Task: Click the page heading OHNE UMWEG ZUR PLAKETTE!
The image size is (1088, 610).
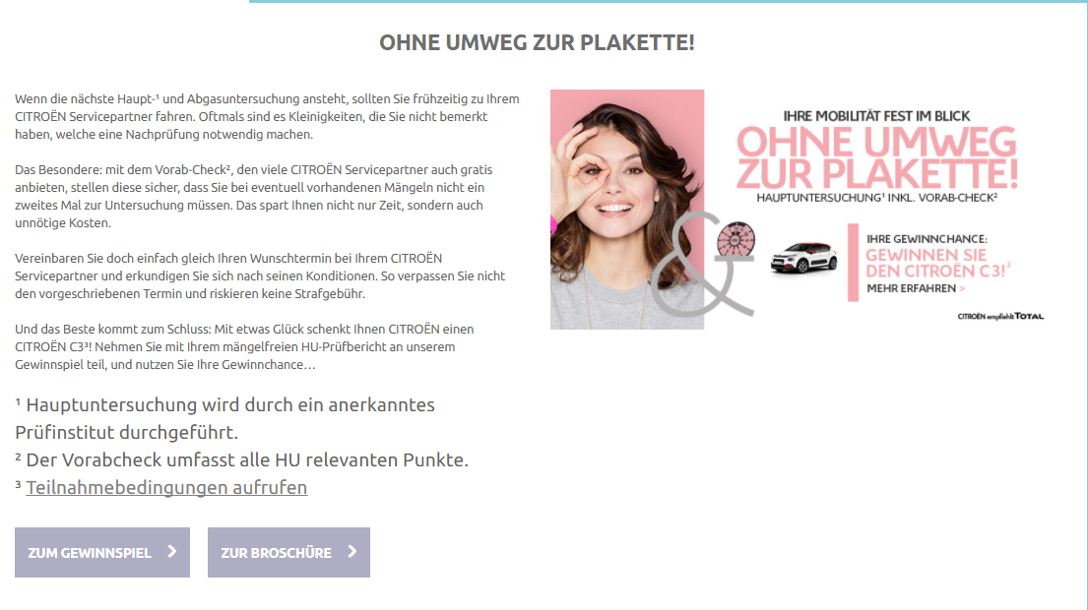Action: point(537,43)
